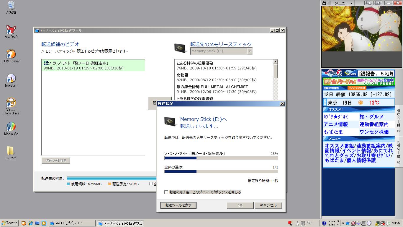Click the キャンセル button in transfer dialog
Image resolution: width=403 pixels, height=227 pixels.
(268, 205)
